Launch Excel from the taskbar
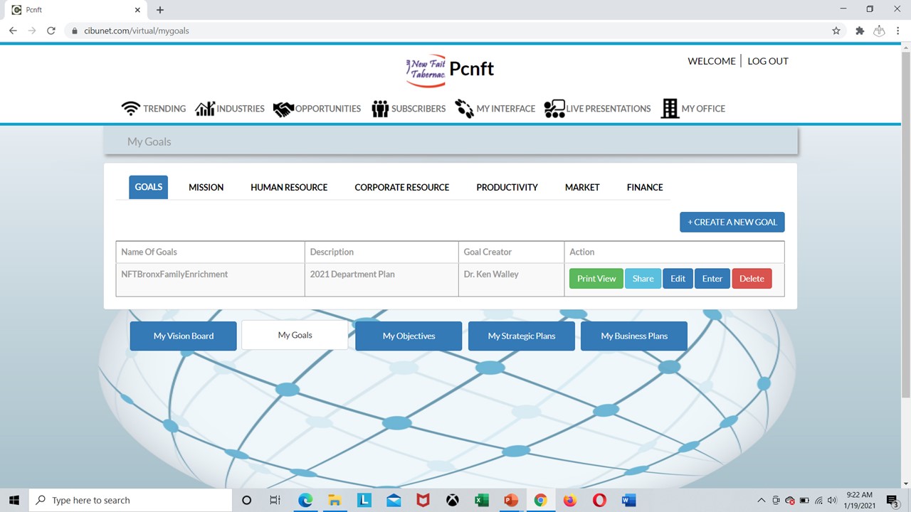The image size is (911, 512). point(481,500)
